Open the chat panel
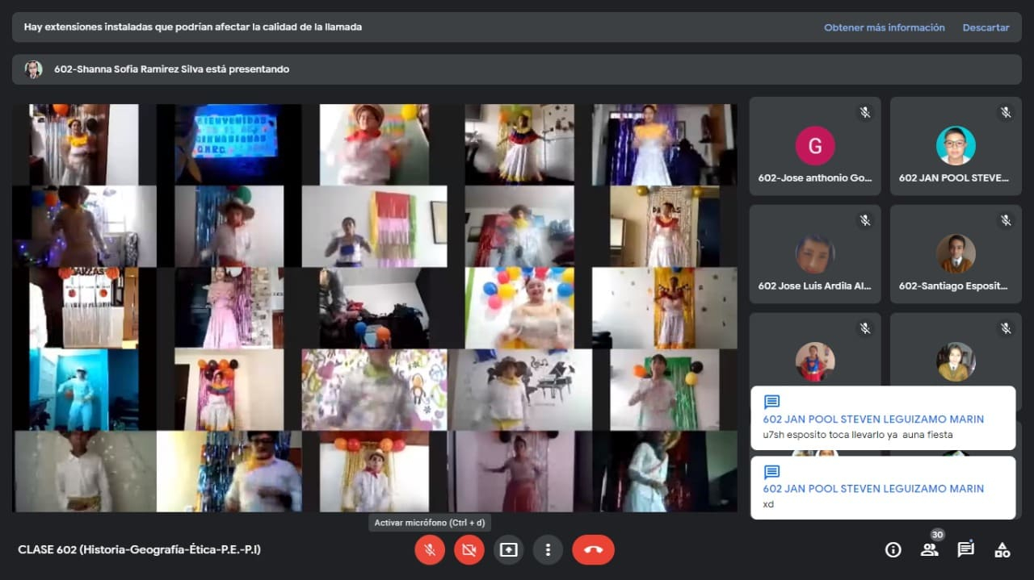Viewport: 1034px width, 580px height. click(x=965, y=550)
